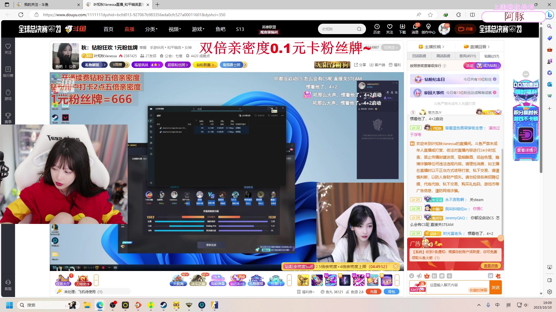The height and width of the screenshot is (312, 556).
Task: Click the 下载 download icon in header
Action: pos(403,29)
